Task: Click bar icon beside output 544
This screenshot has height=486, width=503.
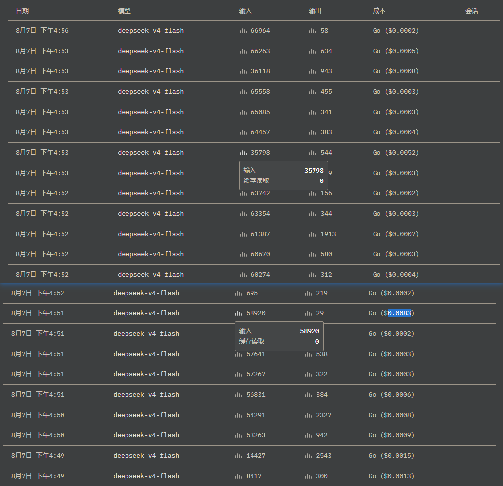Action: tap(313, 153)
